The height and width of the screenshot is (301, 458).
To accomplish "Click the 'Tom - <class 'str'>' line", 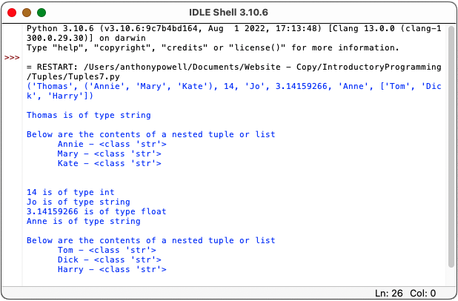I will 107,250.
